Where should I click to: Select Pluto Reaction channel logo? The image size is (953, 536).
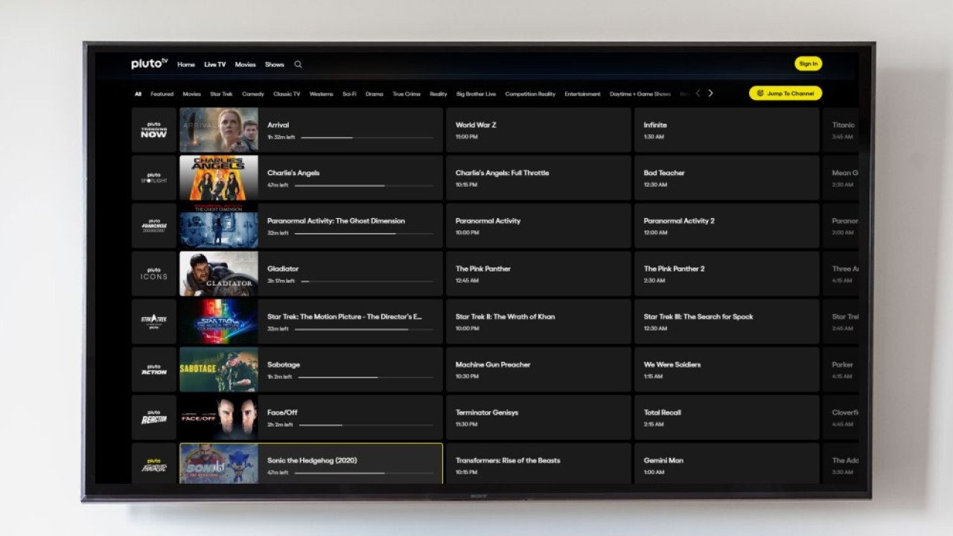click(x=154, y=417)
